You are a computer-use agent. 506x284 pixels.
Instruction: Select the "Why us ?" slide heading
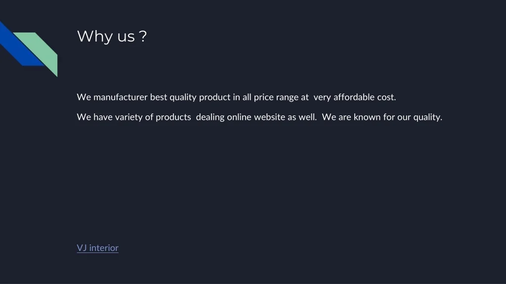coord(112,36)
